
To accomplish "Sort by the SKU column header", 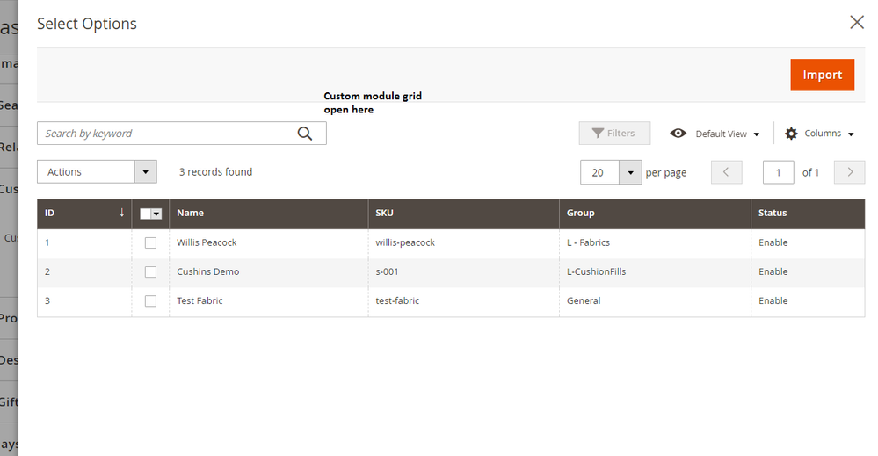I will 384,213.
